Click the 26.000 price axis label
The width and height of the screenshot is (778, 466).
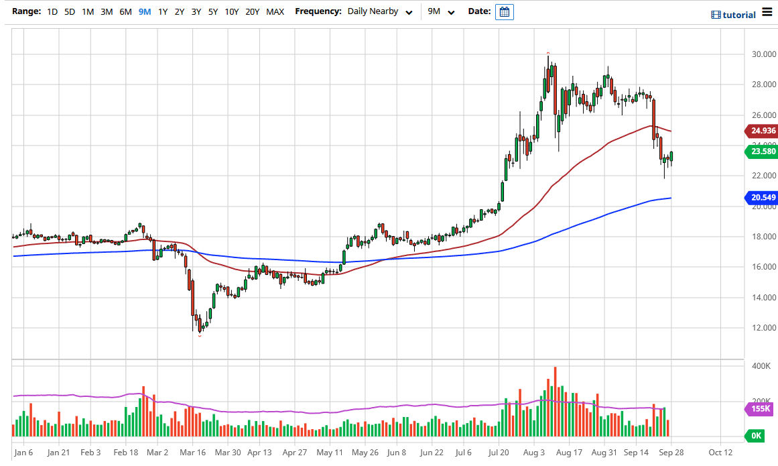coord(764,115)
